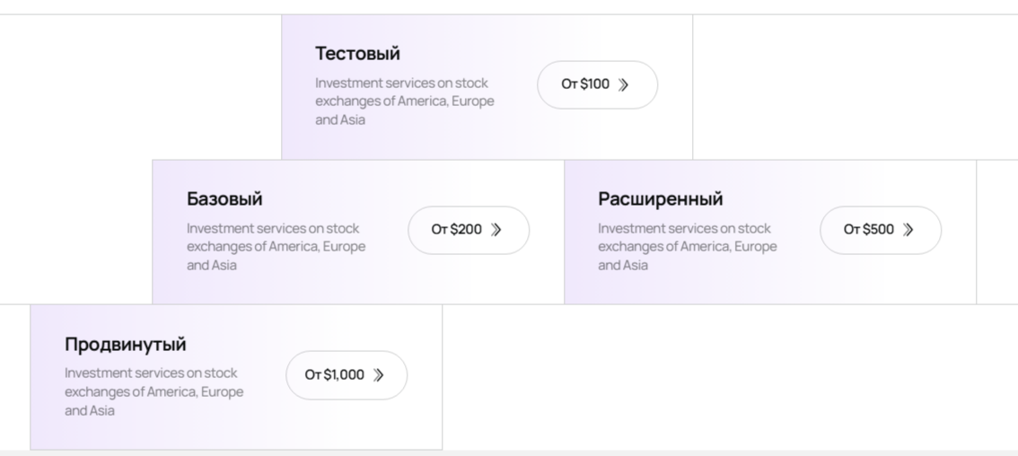Click the double chevron icon beside От $200
The height and width of the screenshot is (456, 1018).
(x=496, y=229)
